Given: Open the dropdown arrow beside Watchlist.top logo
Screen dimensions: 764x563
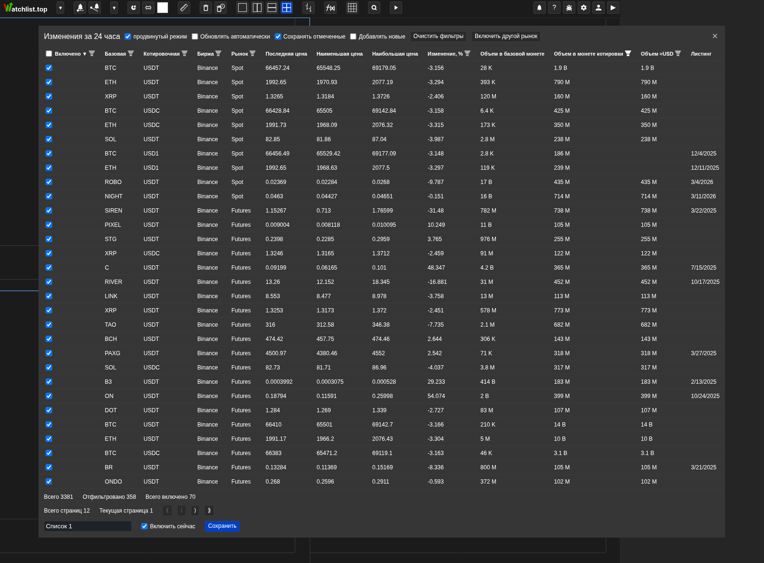Looking at the screenshot, I should coord(60,8).
